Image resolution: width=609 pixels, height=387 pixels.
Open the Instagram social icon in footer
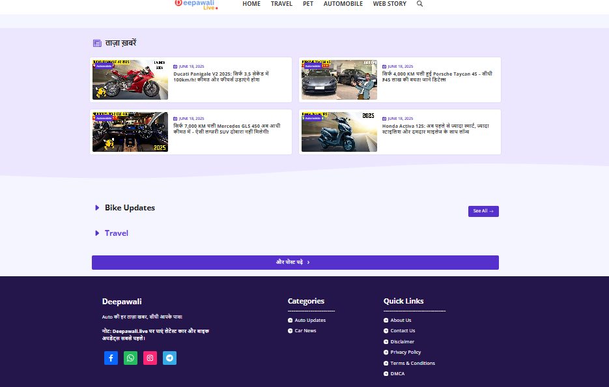[x=150, y=358]
